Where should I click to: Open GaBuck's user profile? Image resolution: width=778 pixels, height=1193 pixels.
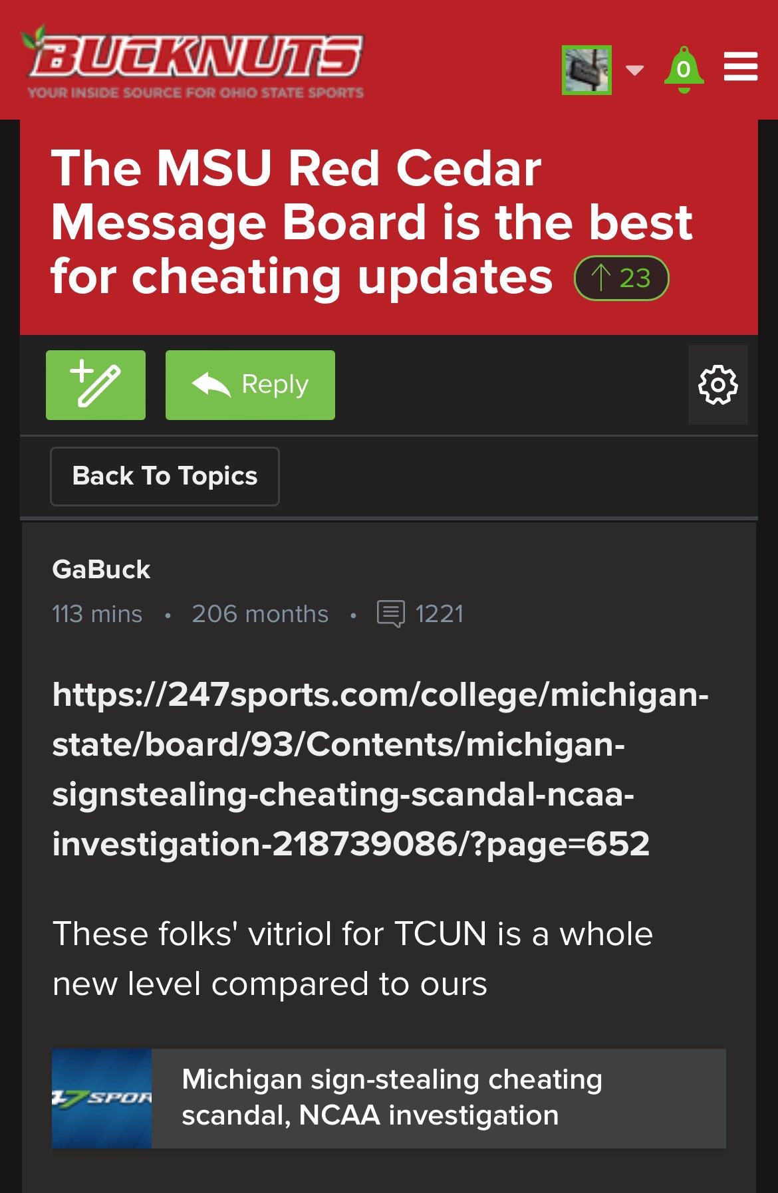tap(101, 570)
